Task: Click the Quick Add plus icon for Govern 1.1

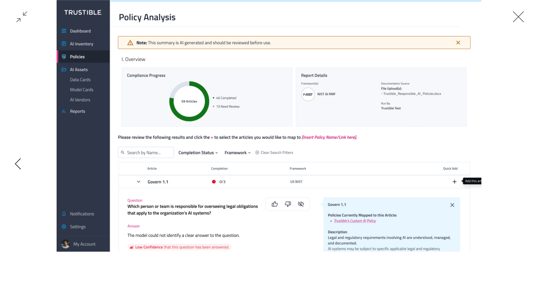Action: [454, 181]
